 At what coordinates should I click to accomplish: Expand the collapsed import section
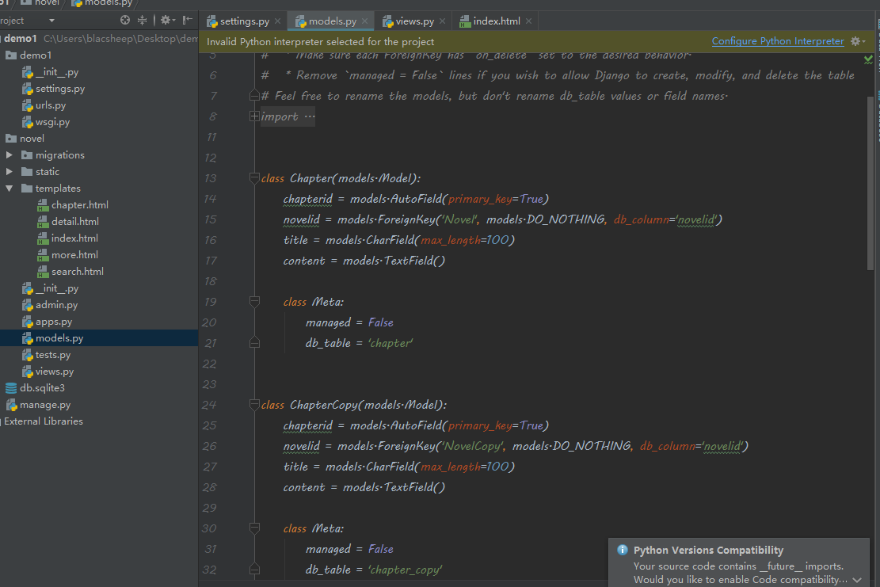pyautogui.click(x=254, y=116)
